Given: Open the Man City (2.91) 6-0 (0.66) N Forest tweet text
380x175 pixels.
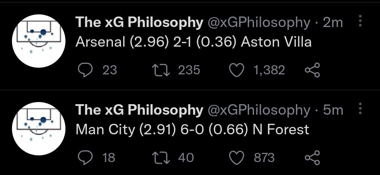Looking at the screenshot, I should [x=192, y=129].
